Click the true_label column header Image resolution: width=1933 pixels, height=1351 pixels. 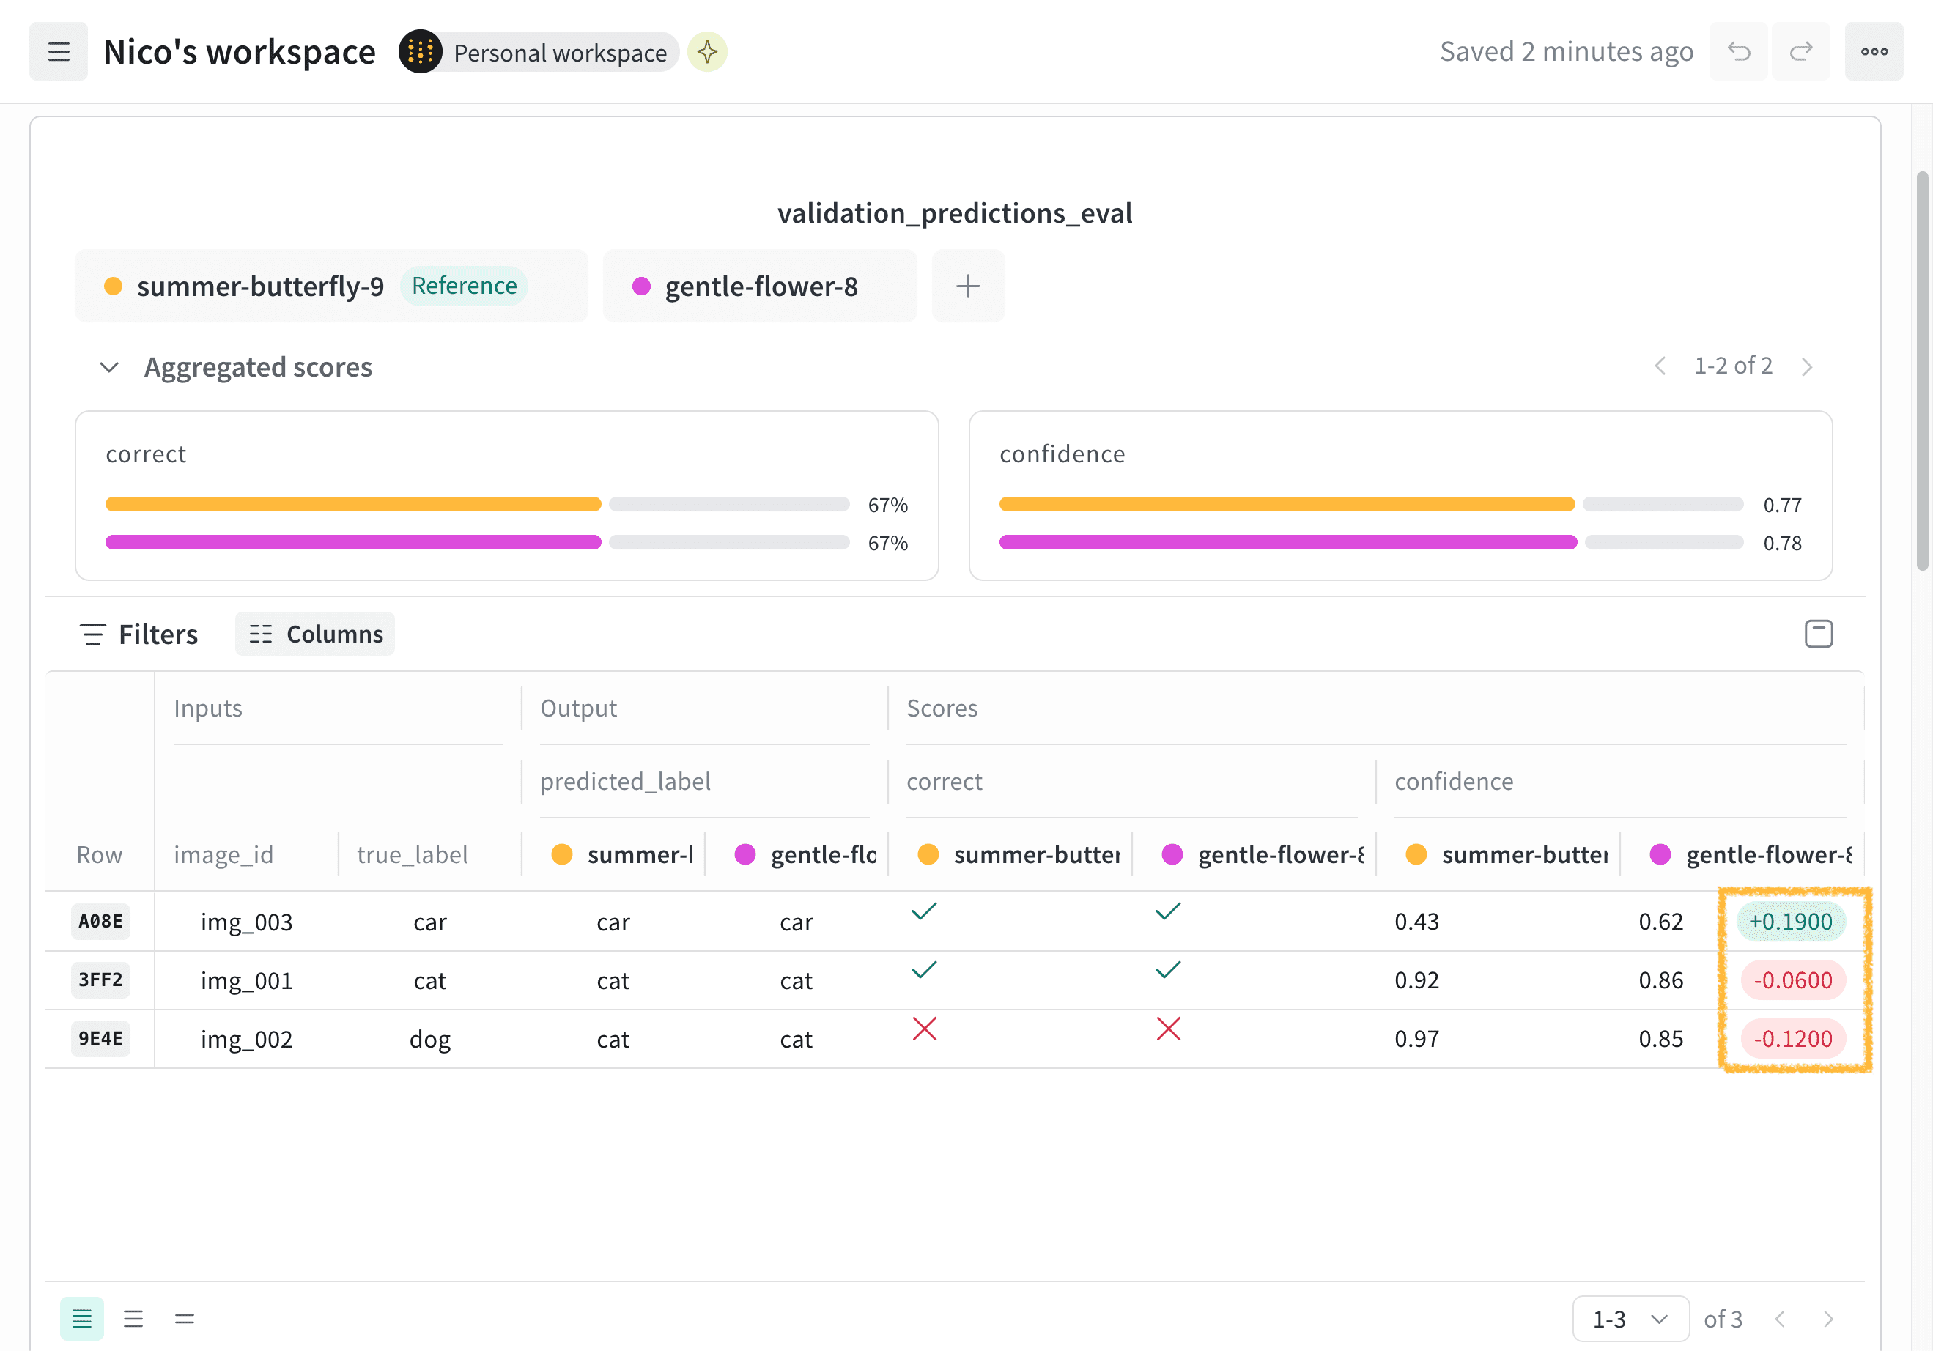point(413,854)
